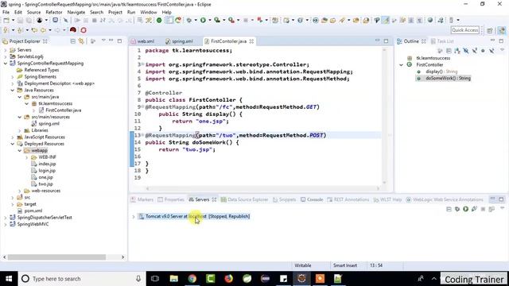Open File Explorer from the taskbar
This screenshot has width=509, height=286.
click(x=174, y=279)
